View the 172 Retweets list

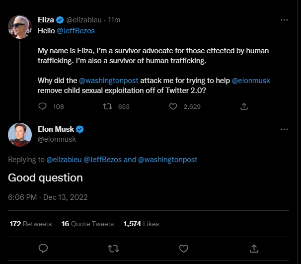(31, 224)
